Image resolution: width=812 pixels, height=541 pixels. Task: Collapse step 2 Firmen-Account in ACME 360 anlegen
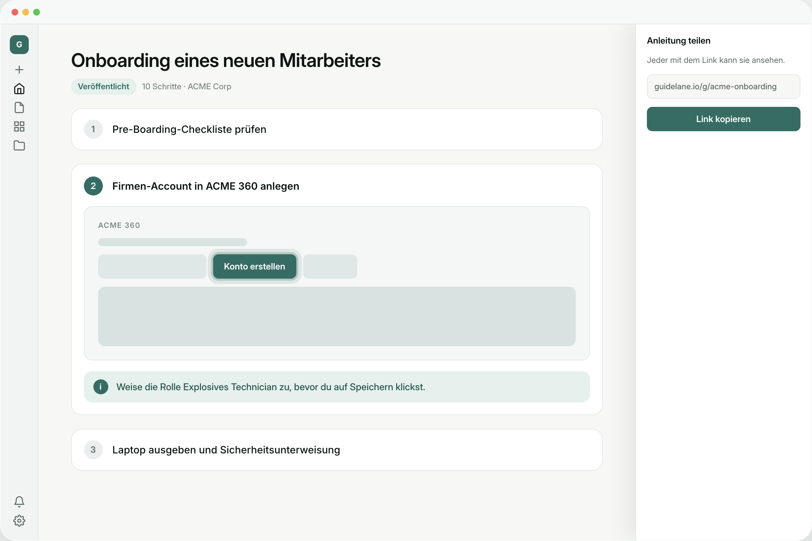point(337,186)
